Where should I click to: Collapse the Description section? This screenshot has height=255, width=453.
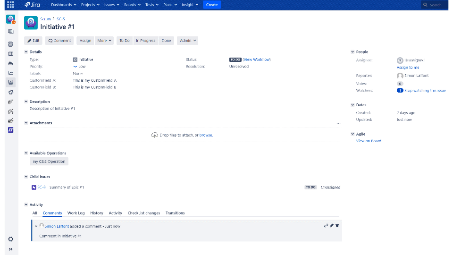26,102
